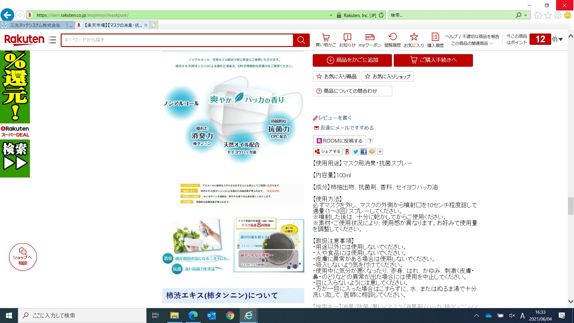
Task: Open the Rakuten hamburger category menu
Action: 52,40
